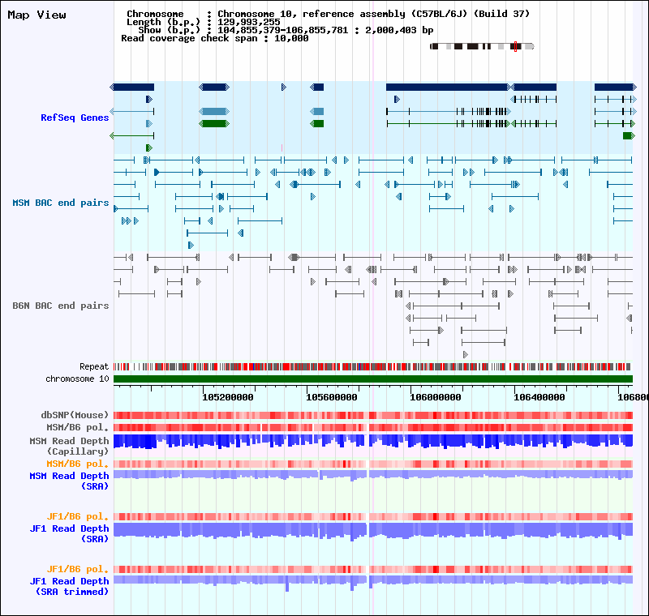
Task: Click the orange MSM/B6 pol. label
Action: (x=77, y=464)
